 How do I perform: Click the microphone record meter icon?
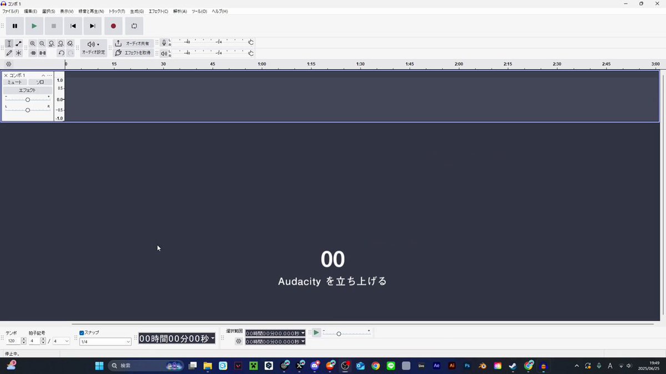pos(164,43)
